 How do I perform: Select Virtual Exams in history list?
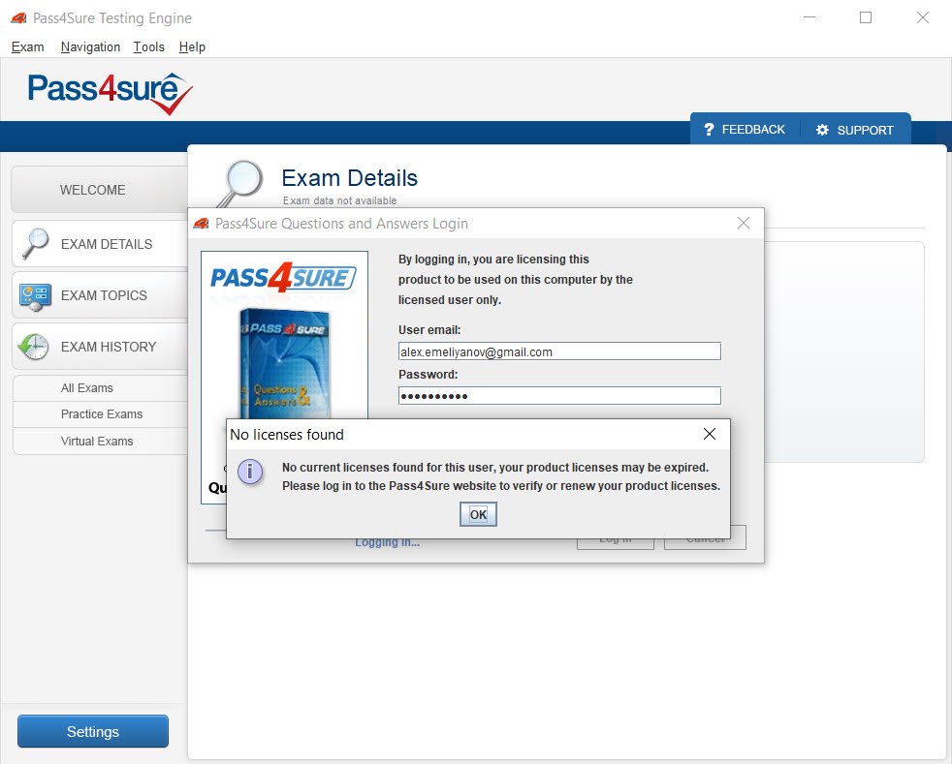pyautogui.click(x=100, y=441)
